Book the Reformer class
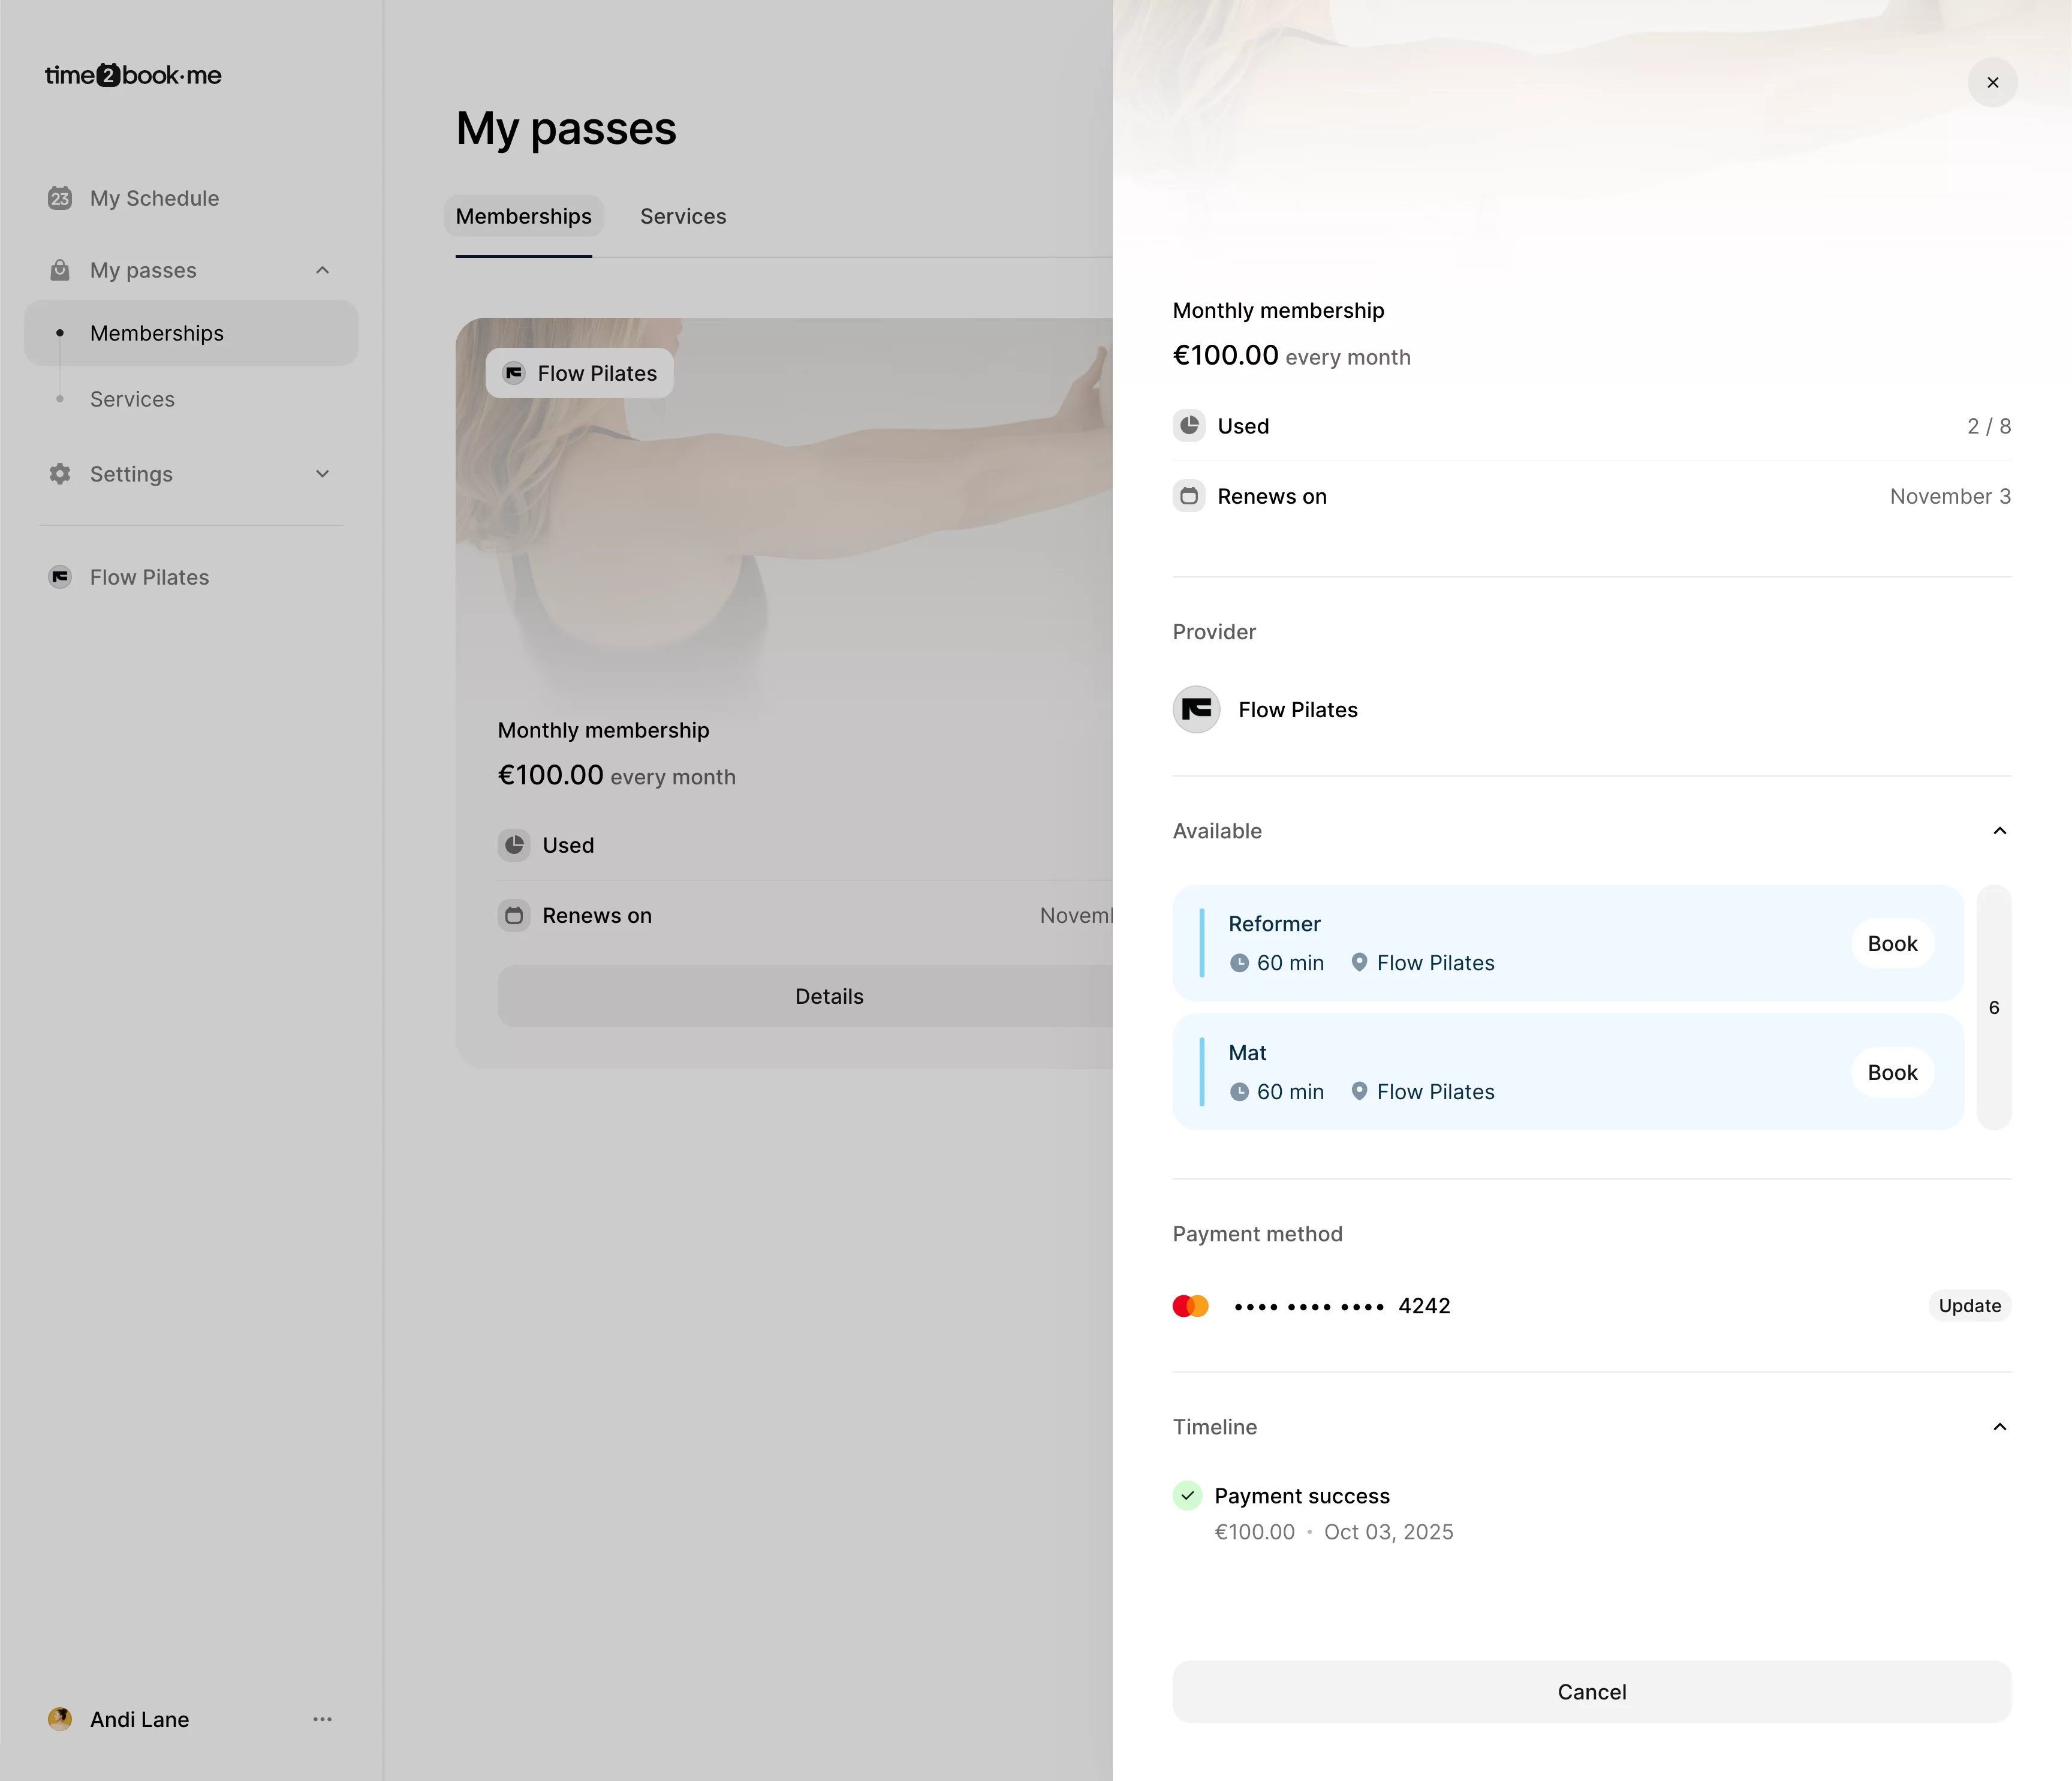Screen dimensions: 2072x1781 pyautogui.click(x=1892, y=944)
